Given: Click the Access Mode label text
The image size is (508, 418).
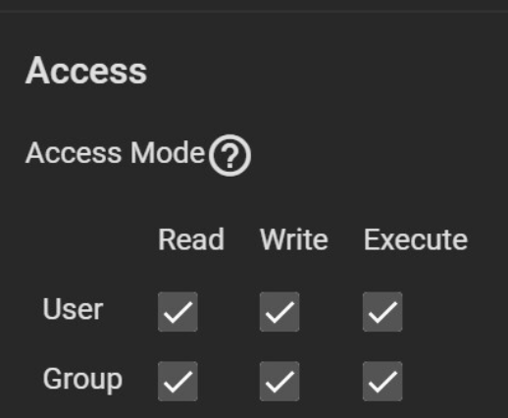Looking at the screenshot, I should click(115, 153).
